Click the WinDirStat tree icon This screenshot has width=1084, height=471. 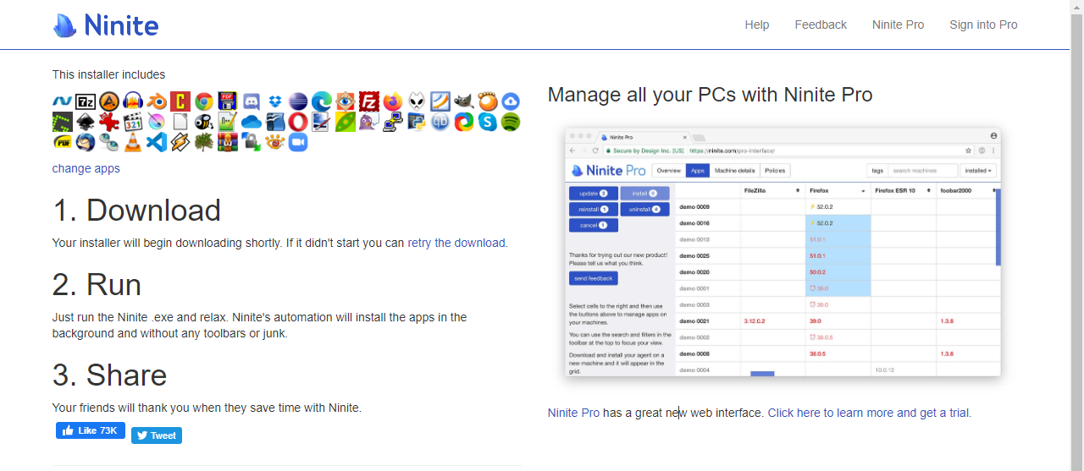205,142
